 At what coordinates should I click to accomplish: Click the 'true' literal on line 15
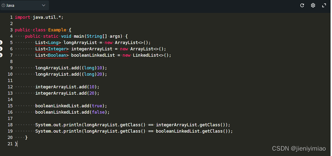coord(97,106)
